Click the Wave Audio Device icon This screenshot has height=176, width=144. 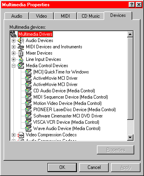click(28, 128)
